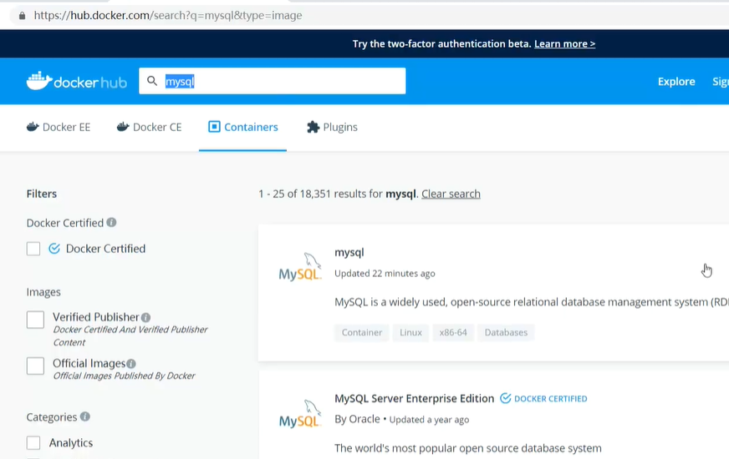This screenshot has width=729, height=459.
Task: Click the lock icon in address bar
Action: pos(22,16)
